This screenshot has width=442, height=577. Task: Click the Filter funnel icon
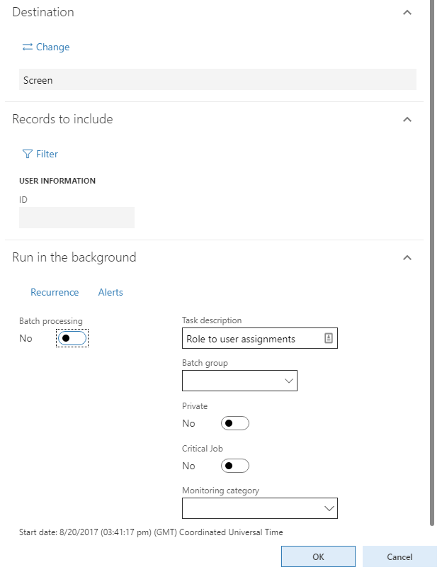(28, 154)
